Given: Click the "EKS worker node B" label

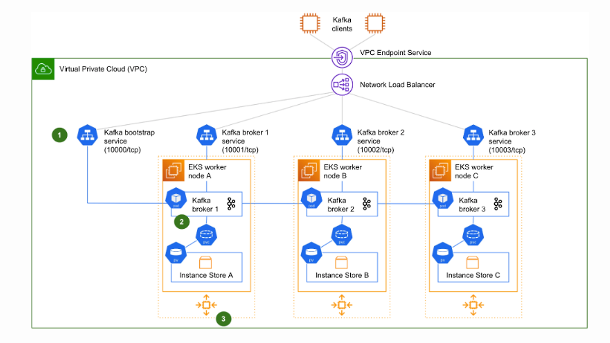Looking at the screenshot, I should 343,171.
